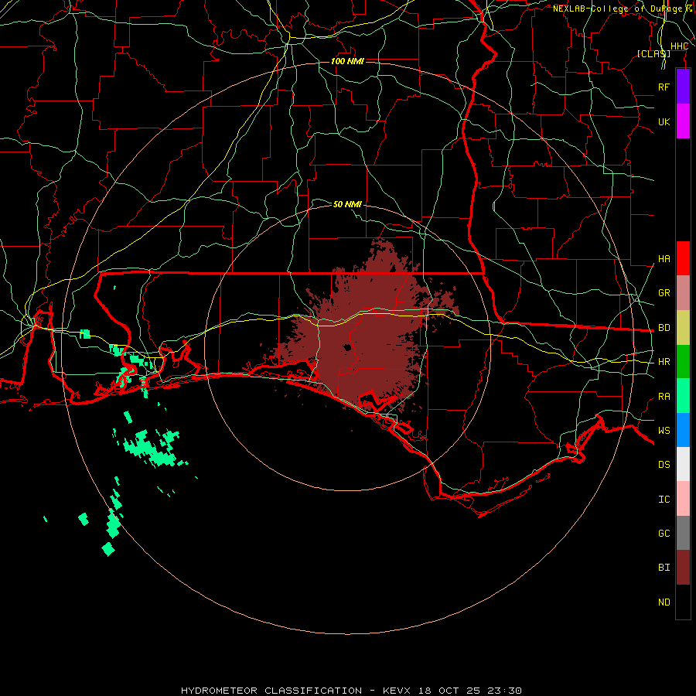Click the largest green offshore rain cluster
696x696 pixels.
pos(151,449)
